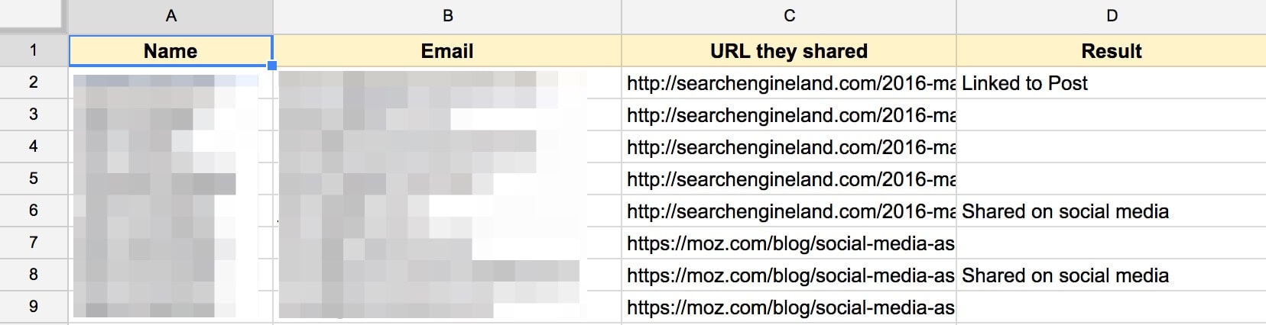Click 'Shared on social media' in row 8

(x=1065, y=275)
